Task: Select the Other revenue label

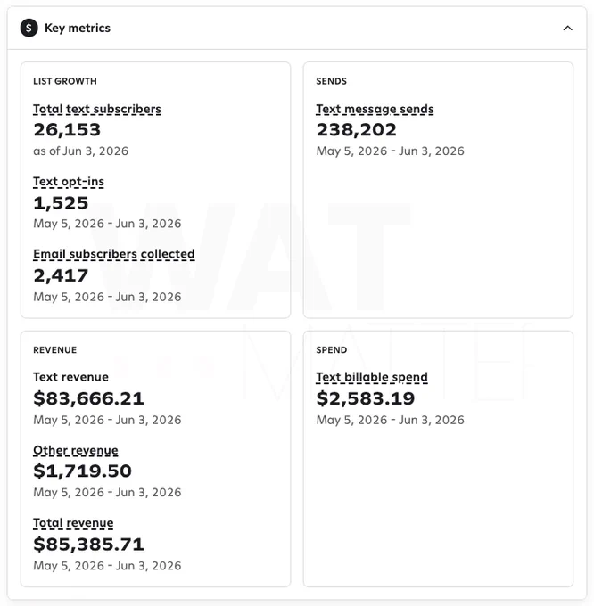Action: 76,450
